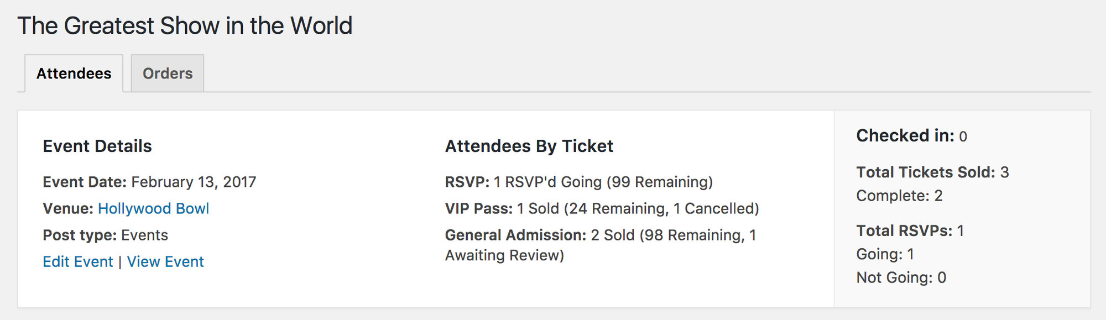
Task: Select the Event Details section header
Action: 97,146
